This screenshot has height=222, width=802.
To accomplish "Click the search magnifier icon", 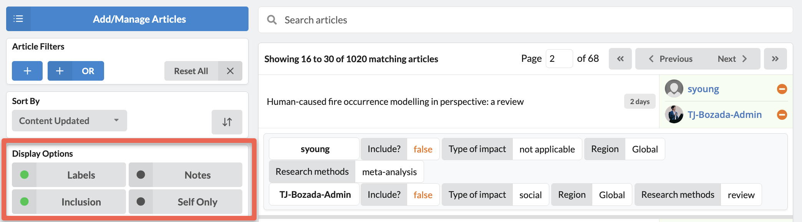I will coord(272,20).
